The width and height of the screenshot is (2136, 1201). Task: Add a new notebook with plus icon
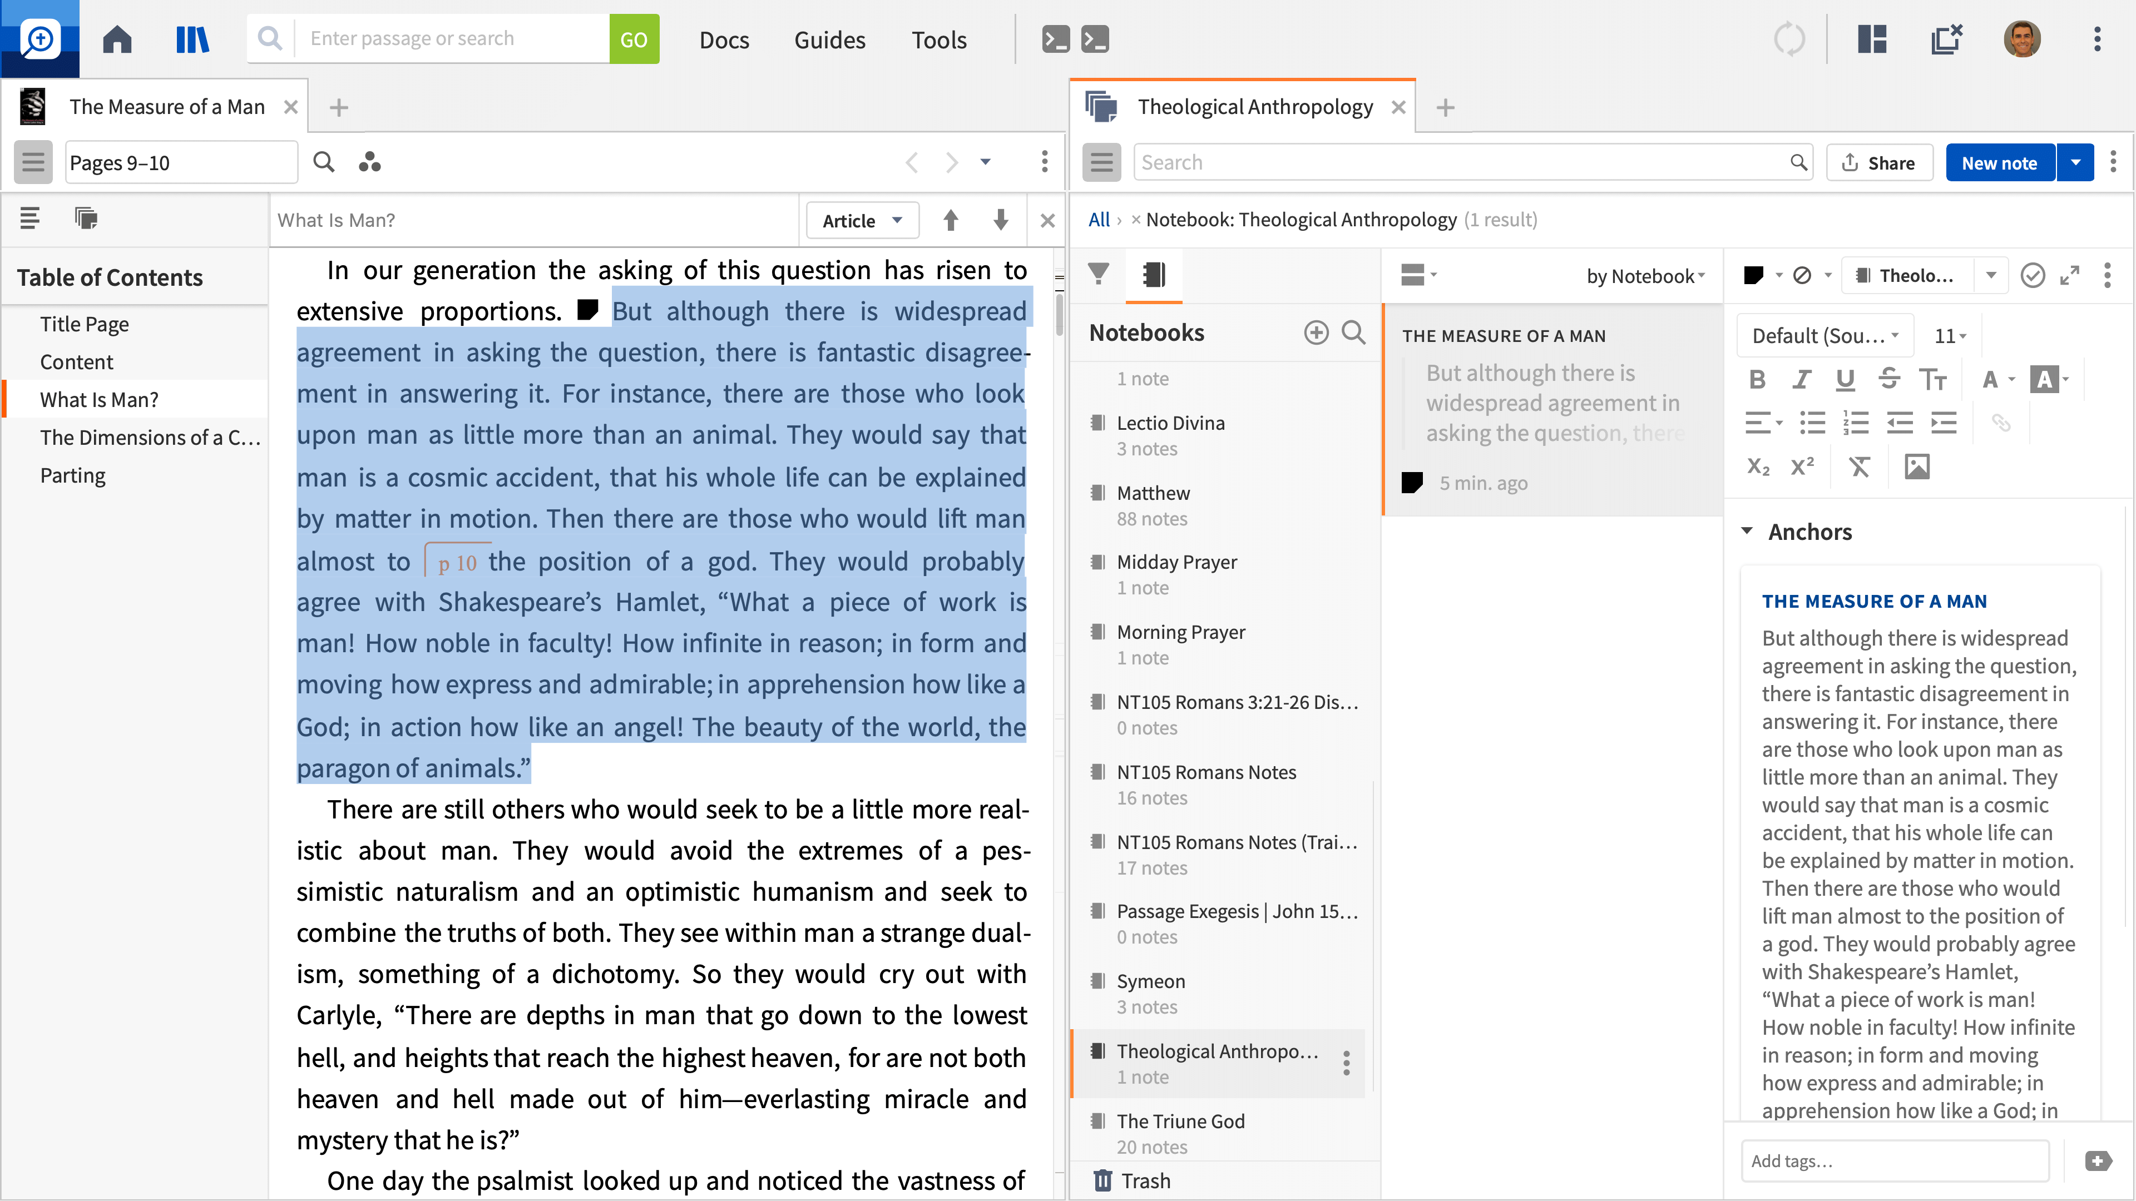1316,332
